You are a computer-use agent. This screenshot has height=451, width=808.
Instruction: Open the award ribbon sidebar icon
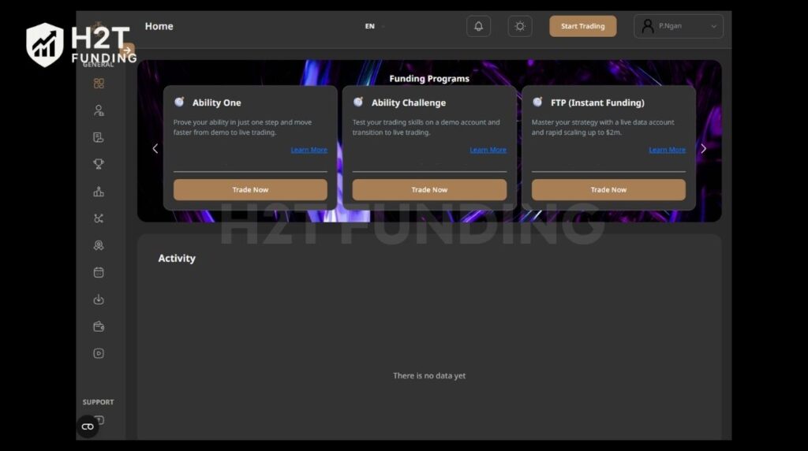tap(99, 245)
